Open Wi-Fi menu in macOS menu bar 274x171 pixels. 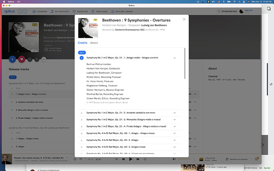pos(235,2)
